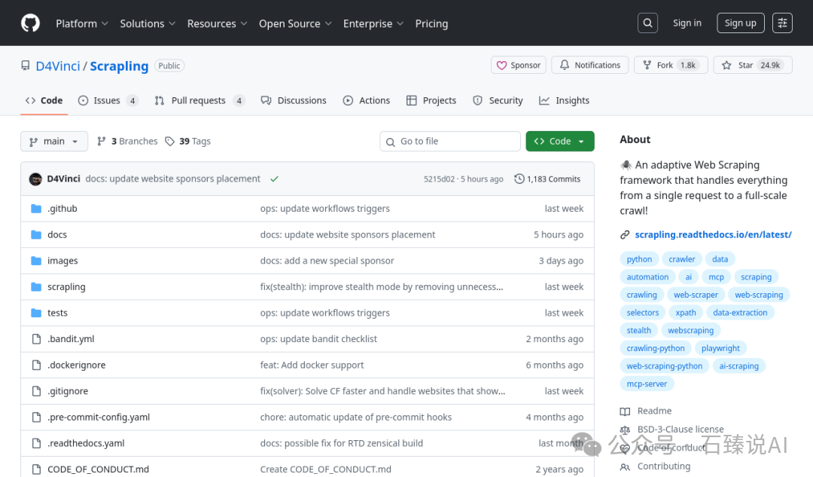Viewport: 813px width, 477px height.
Task: Watch the repository via Notifications
Action: [589, 65]
